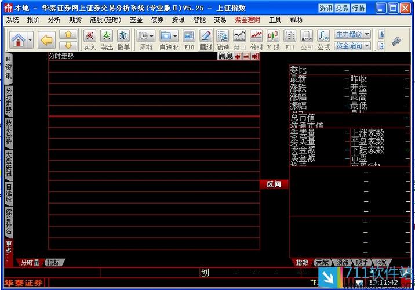The image size is (415, 290).
Task: Switch to the 分时量 bottom tab
Action: pos(30,263)
